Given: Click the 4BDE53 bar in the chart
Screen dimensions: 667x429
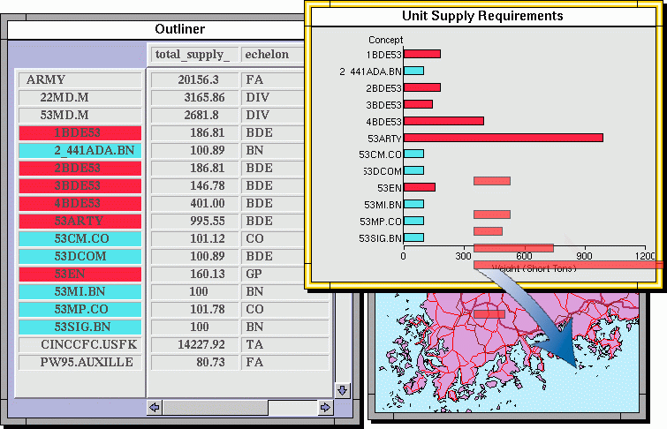Looking at the screenshot, I should pyautogui.click(x=443, y=121).
